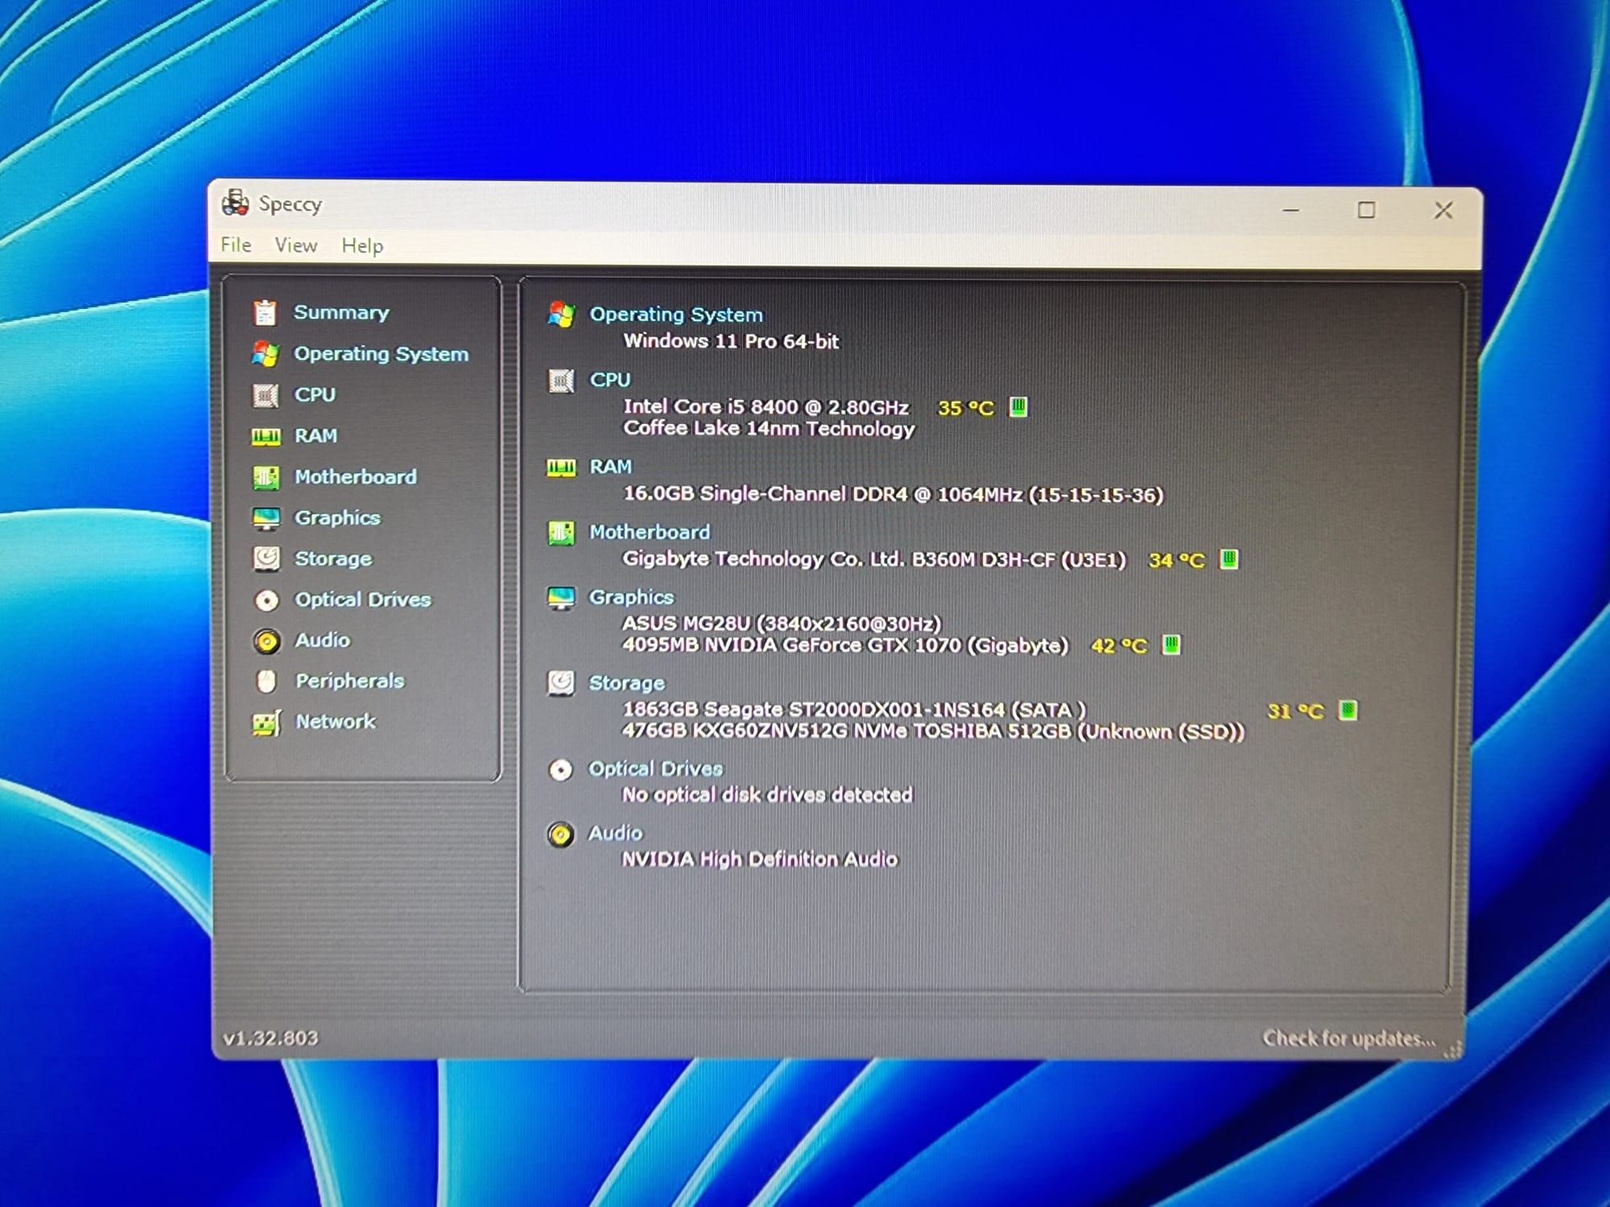Click the Storage icon in summary panel
This screenshot has height=1207, width=1610.
561,683
